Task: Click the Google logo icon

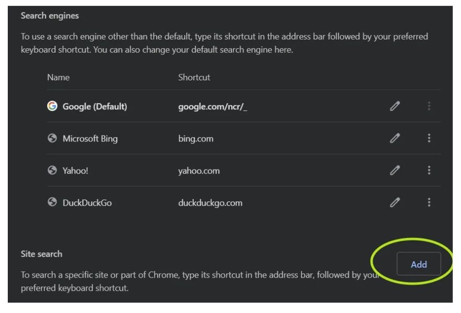Action: 52,106
